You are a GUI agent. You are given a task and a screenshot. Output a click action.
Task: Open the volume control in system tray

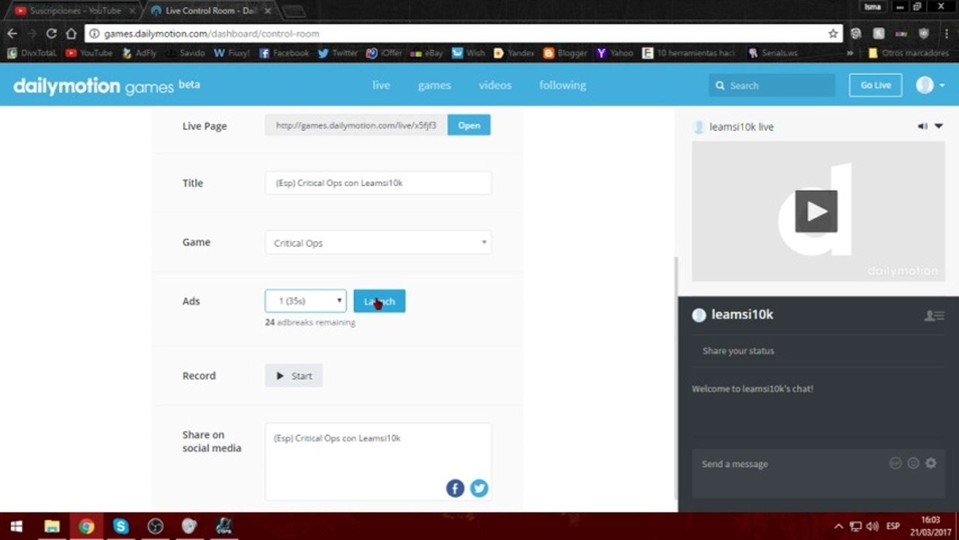pyautogui.click(x=872, y=526)
